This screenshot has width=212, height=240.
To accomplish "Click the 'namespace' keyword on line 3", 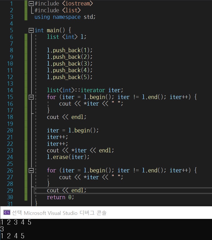I will 67,17.
